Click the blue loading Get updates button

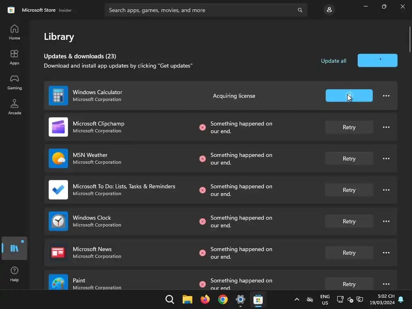point(377,60)
